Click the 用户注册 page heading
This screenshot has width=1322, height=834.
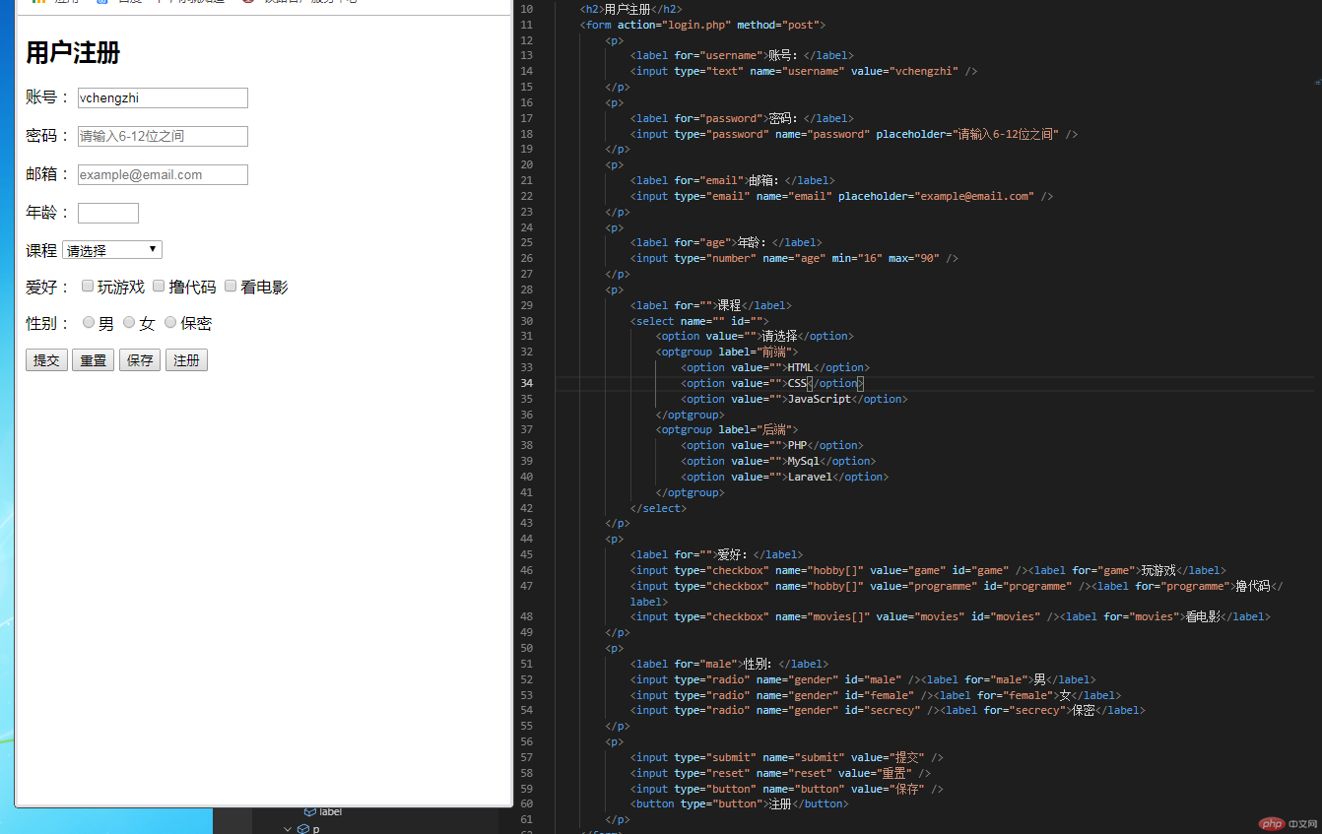tap(73, 53)
